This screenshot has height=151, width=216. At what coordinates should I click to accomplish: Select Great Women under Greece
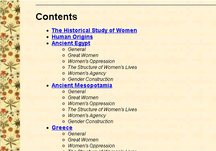click(83, 139)
